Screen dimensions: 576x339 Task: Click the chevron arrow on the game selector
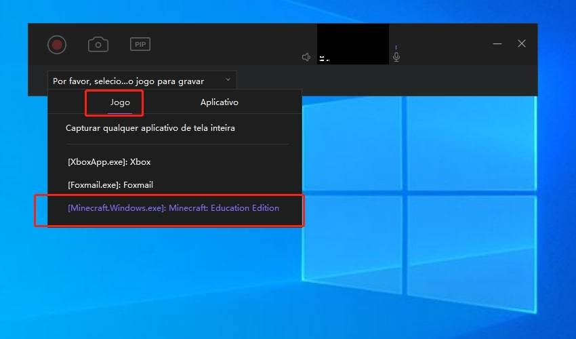tap(228, 80)
